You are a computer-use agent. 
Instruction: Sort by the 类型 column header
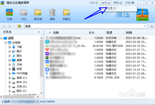pos(109,33)
